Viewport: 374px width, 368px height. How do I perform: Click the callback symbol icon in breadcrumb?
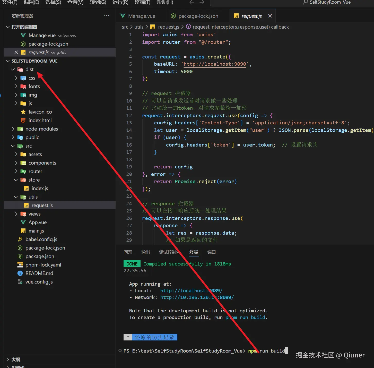[189, 27]
